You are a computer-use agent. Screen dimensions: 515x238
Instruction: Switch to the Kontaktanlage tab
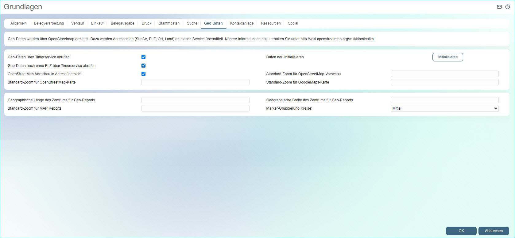[242, 23]
